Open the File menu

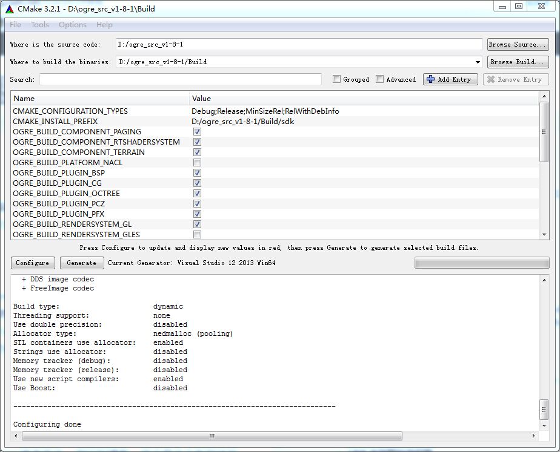(x=16, y=25)
